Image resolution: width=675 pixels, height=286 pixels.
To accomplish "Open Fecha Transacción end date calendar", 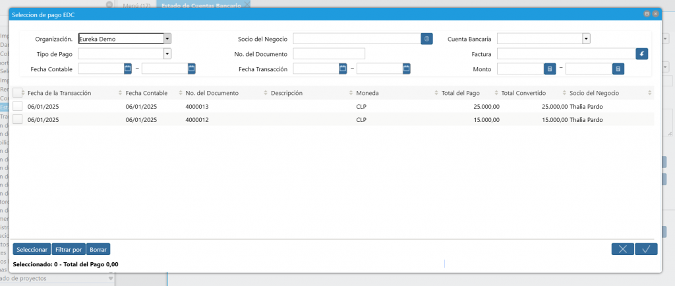I will pyautogui.click(x=406, y=69).
